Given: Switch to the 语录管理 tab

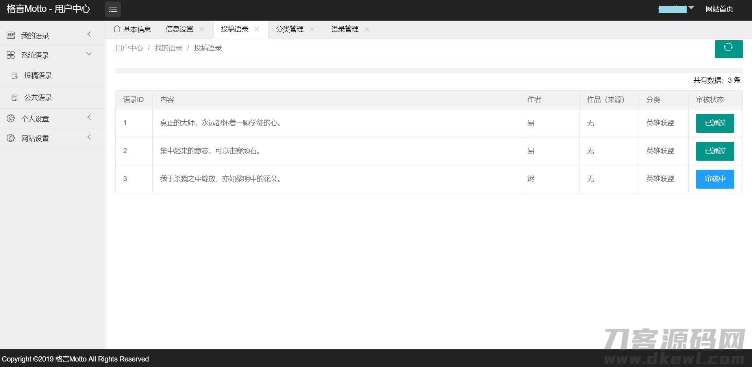Looking at the screenshot, I should click(345, 29).
